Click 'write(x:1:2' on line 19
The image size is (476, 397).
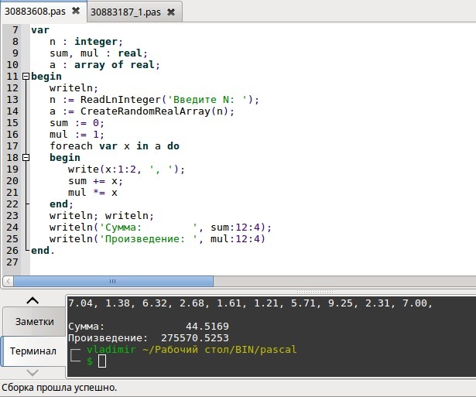102,169
